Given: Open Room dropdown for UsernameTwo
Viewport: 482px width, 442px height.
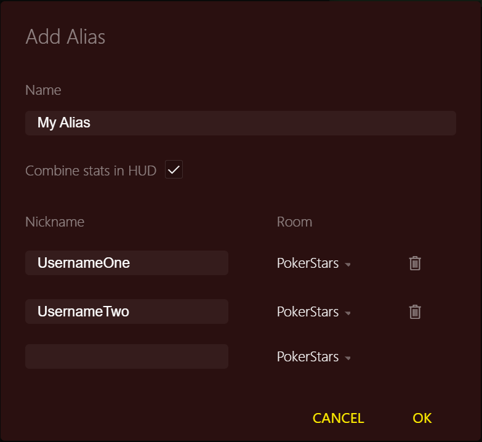Looking at the screenshot, I should click(x=313, y=312).
